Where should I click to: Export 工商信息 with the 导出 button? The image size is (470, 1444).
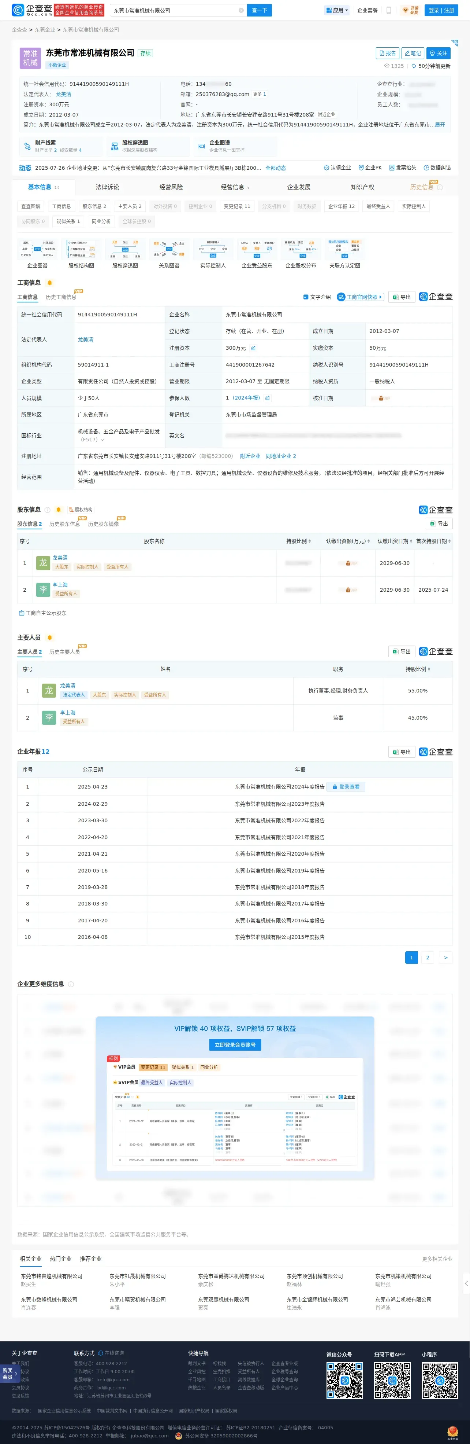click(402, 297)
